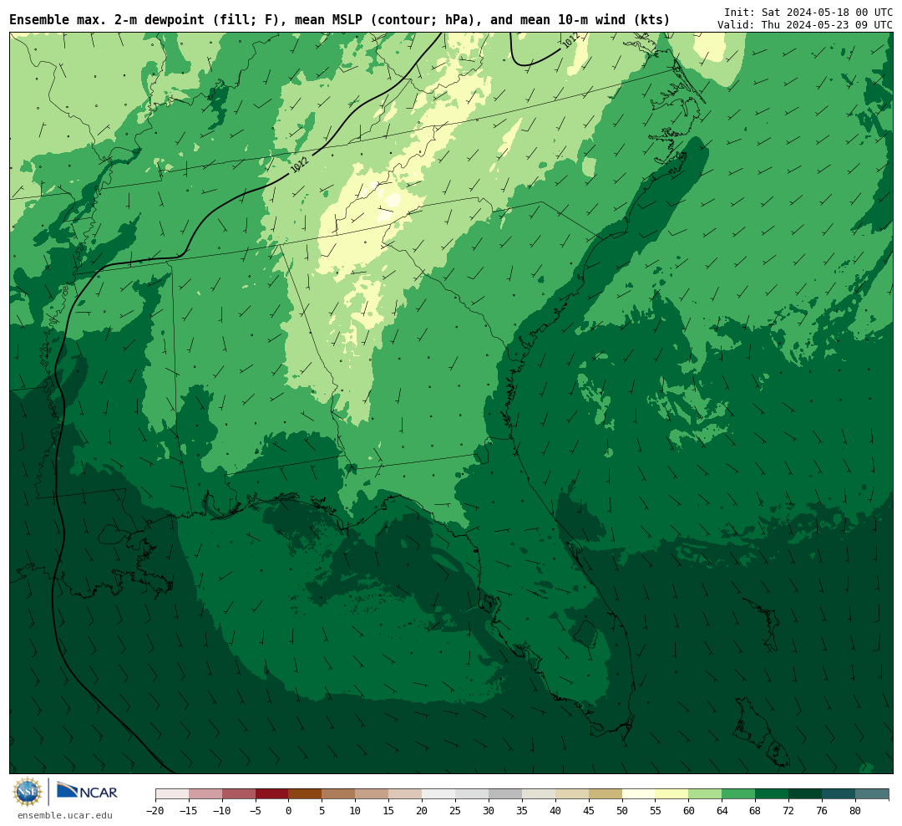The width and height of the screenshot is (902, 826).
Task: Click the yellow swatch between 55 and 60
Action: click(672, 794)
